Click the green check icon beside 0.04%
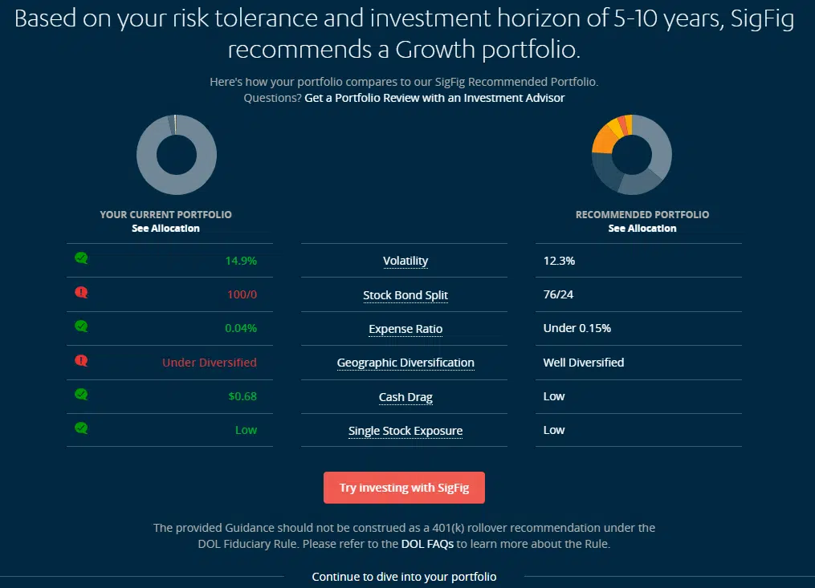 pos(81,326)
